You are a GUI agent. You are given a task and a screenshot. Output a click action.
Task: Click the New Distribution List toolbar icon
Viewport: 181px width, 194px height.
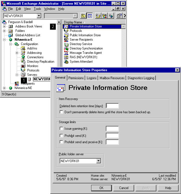(x=104, y=16)
